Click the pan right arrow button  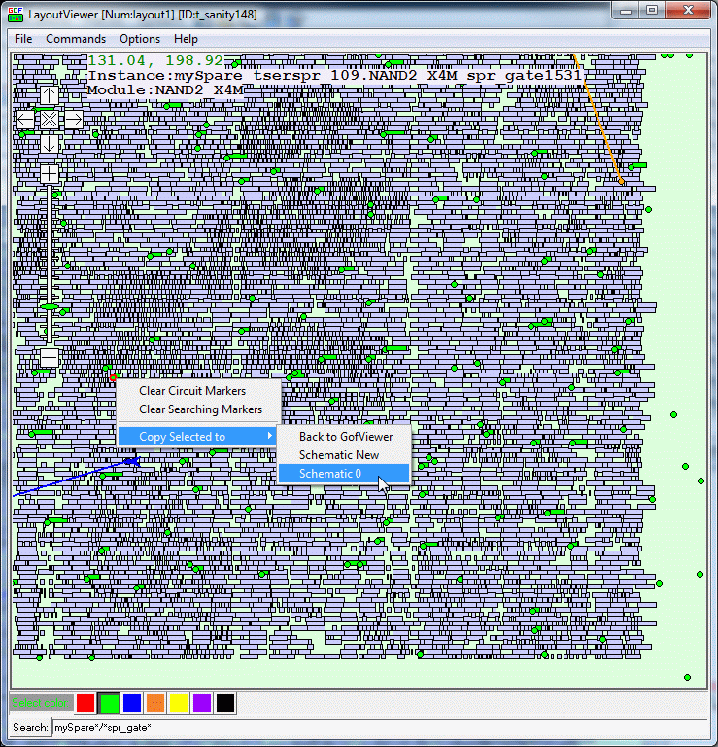pyautogui.click(x=73, y=120)
